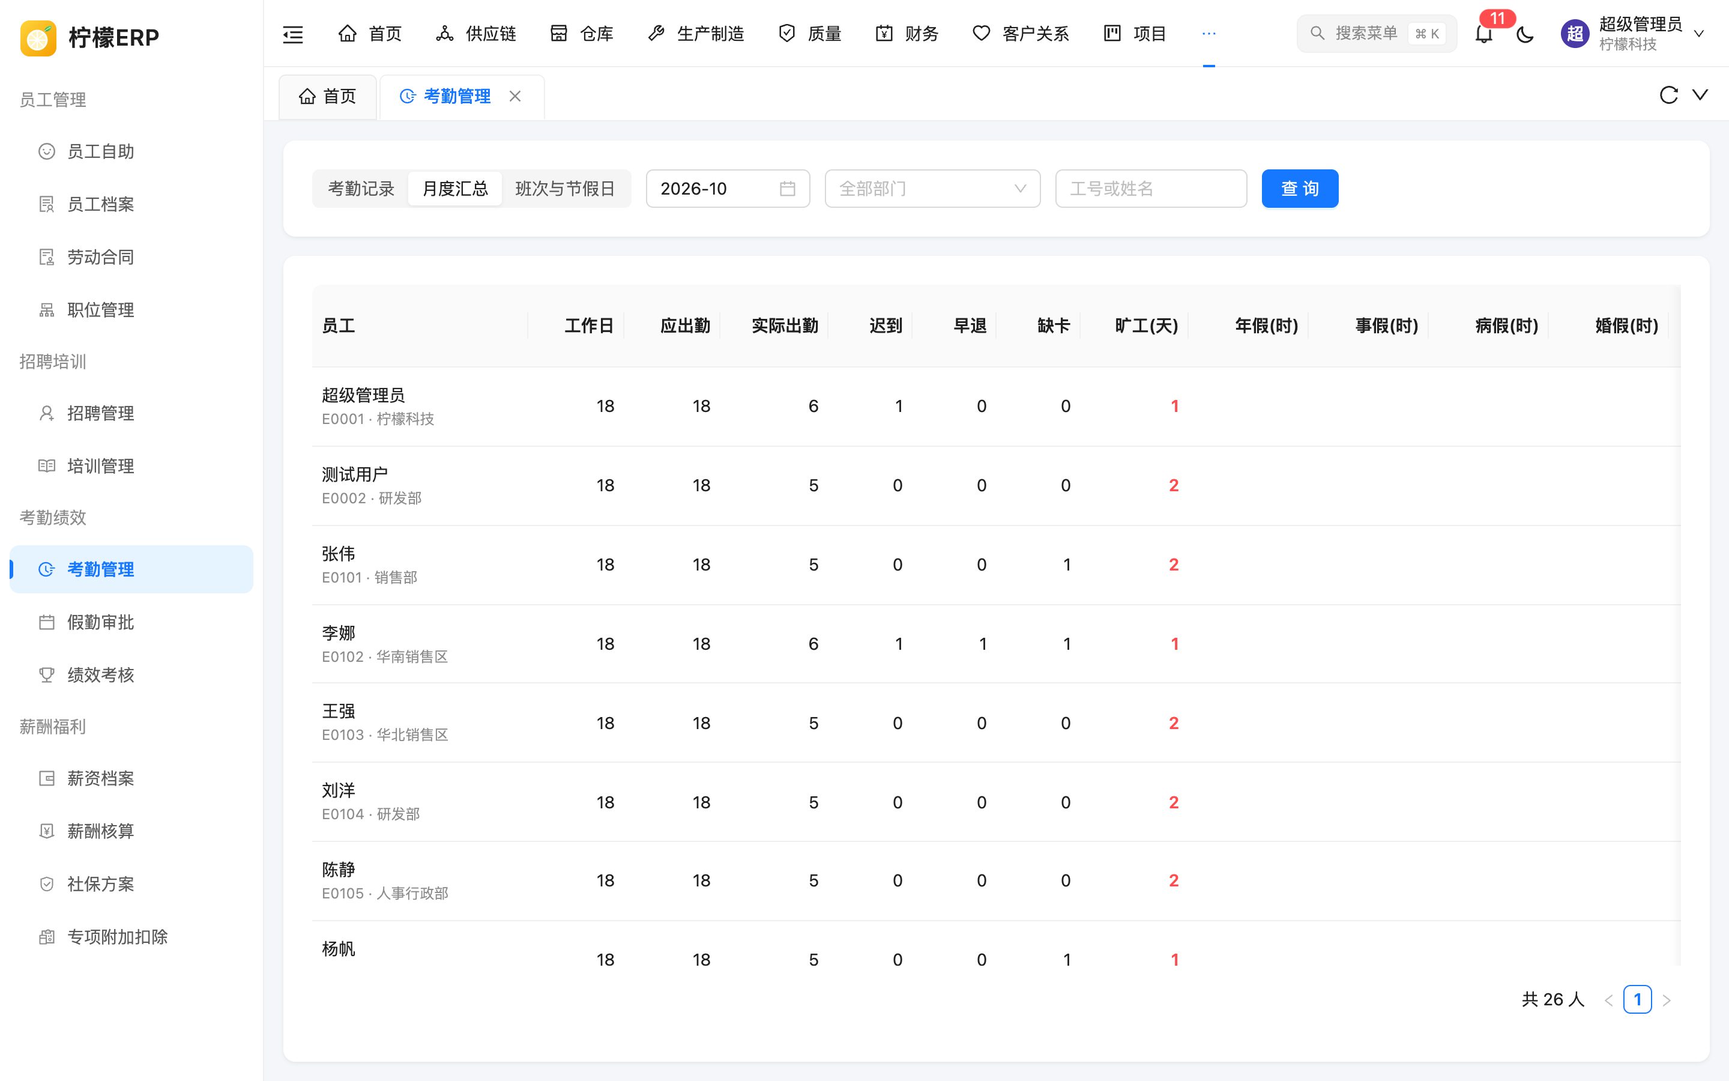Screen dimensions: 1729x1081
Task: Click the next page arrow
Action: (x=1667, y=1000)
